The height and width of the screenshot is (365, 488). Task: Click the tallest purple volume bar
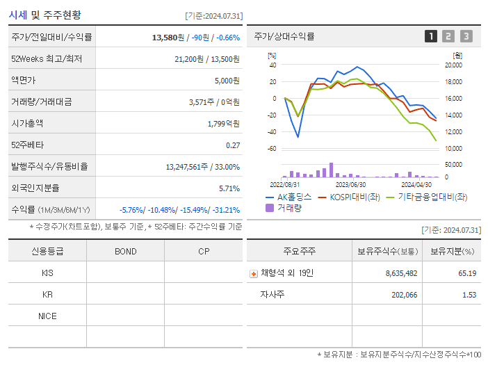pos(331,170)
